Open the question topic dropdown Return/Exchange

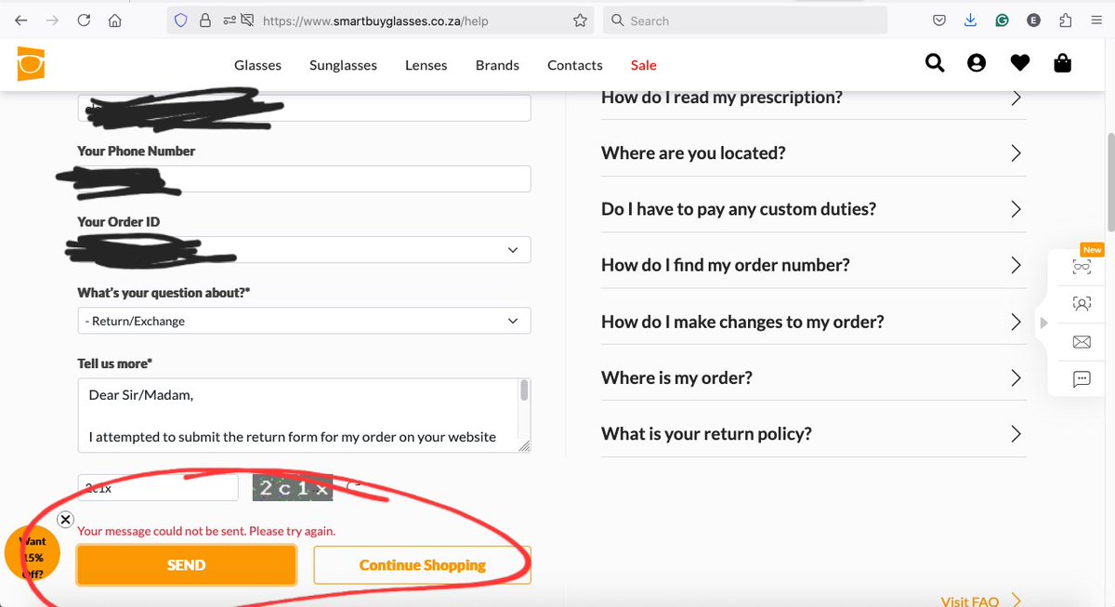click(x=304, y=321)
